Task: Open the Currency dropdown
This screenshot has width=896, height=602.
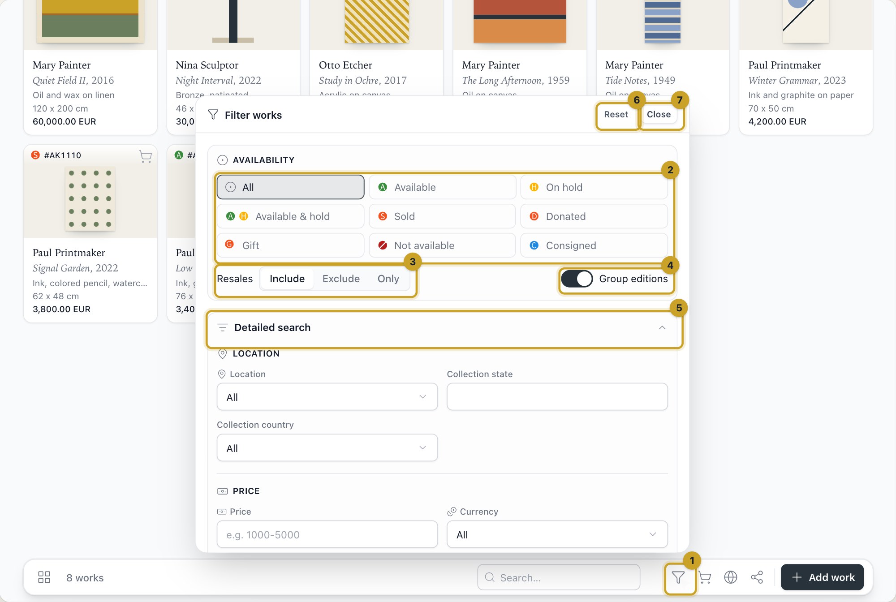Action: point(557,534)
